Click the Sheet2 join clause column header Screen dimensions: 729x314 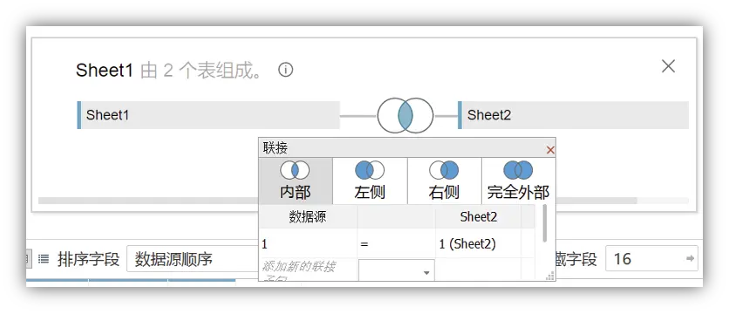coord(479,217)
